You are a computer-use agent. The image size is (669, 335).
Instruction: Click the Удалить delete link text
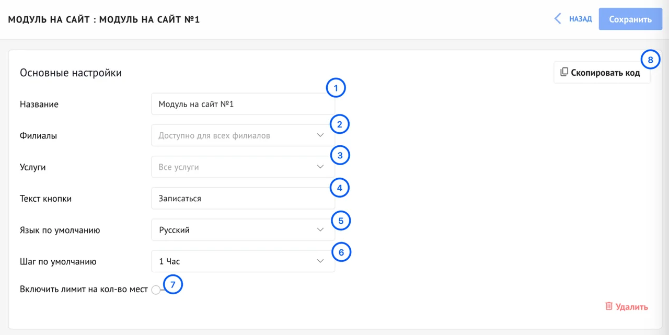coord(632,307)
